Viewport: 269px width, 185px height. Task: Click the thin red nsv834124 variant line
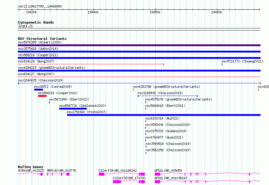coord(91,64)
